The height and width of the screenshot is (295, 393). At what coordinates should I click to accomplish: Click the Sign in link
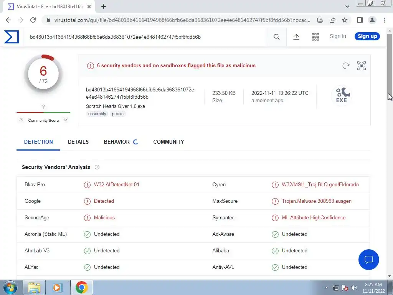point(338,36)
